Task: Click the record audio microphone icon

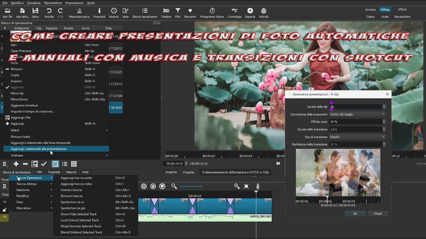Action: [258, 186]
